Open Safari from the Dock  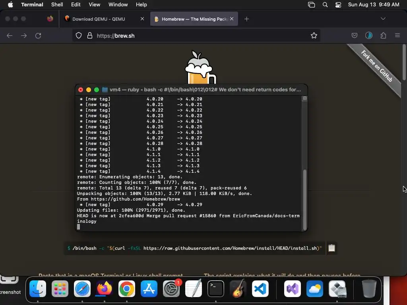(x=82, y=289)
